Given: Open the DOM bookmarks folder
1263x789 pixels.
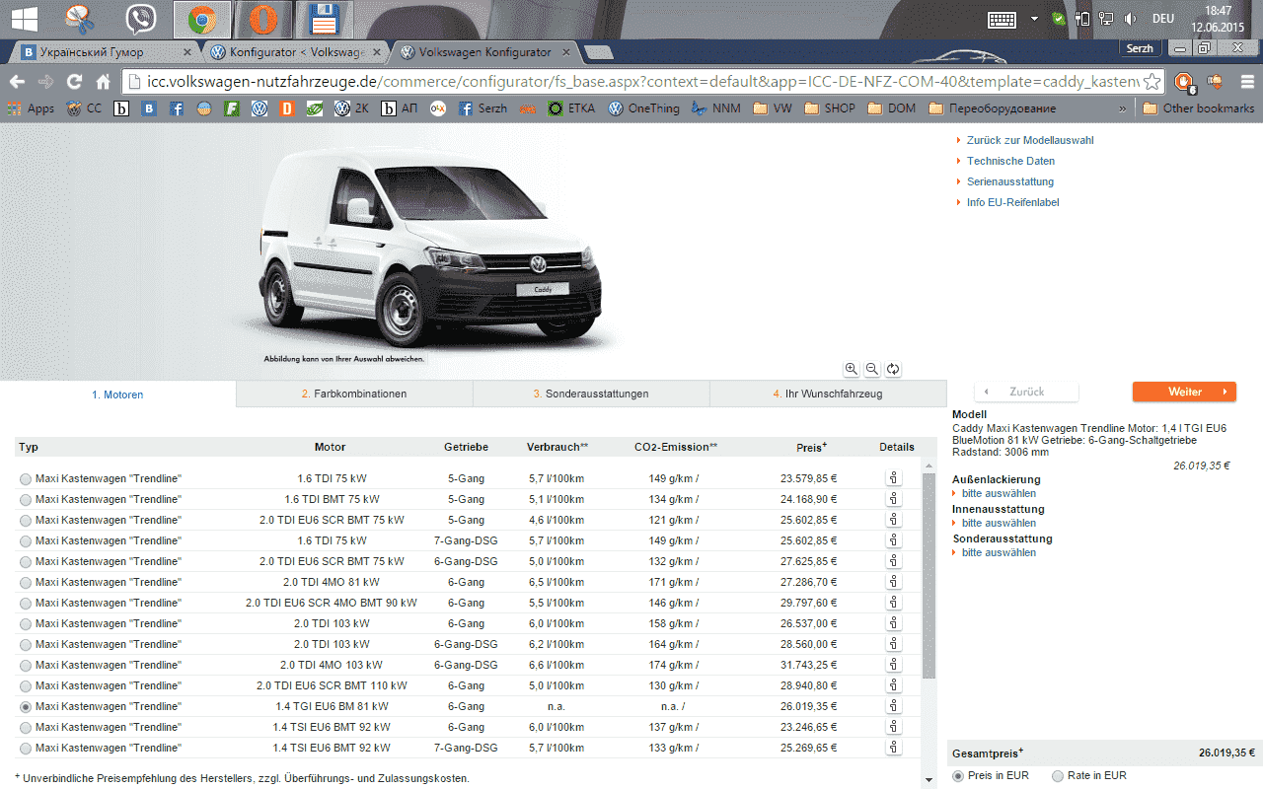Looking at the screenshot, I should [x=891, y=108].
